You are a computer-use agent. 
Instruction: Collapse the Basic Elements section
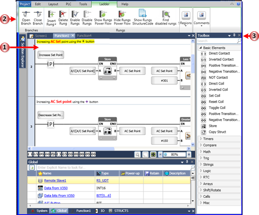200,48
